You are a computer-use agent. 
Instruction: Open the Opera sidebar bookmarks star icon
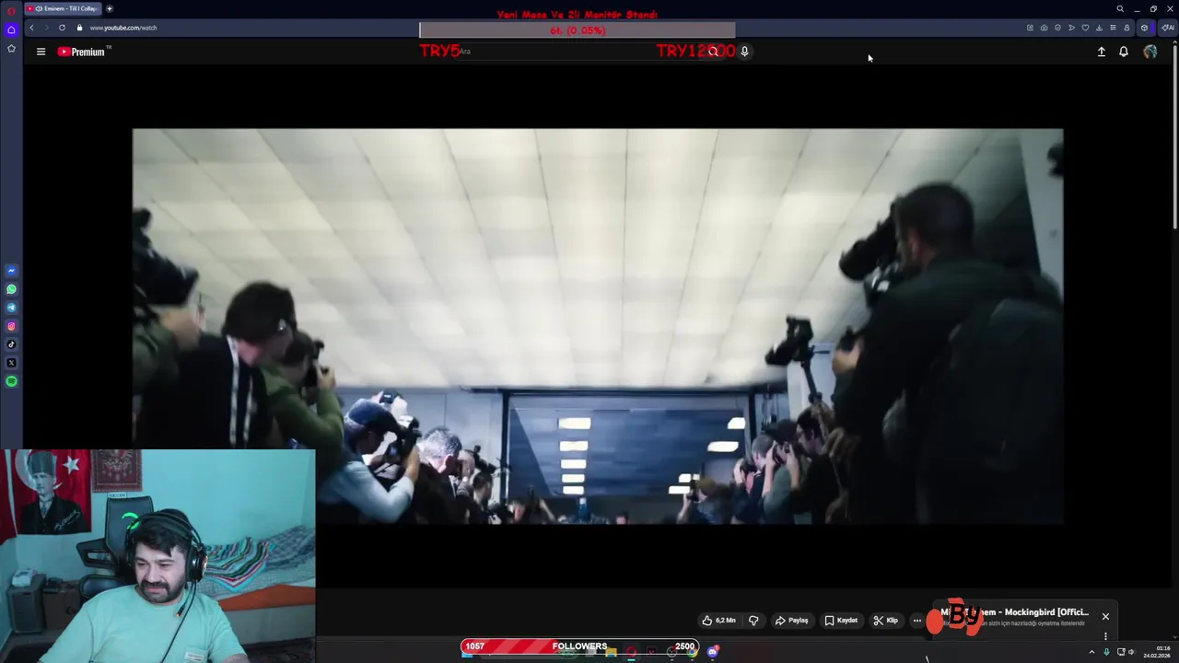(11, 48)
